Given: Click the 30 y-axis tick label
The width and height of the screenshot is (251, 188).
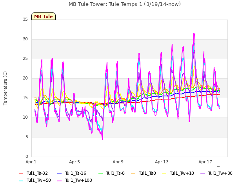Looking at the screenshot, I should pyautogui.click(x=25, y=39).
